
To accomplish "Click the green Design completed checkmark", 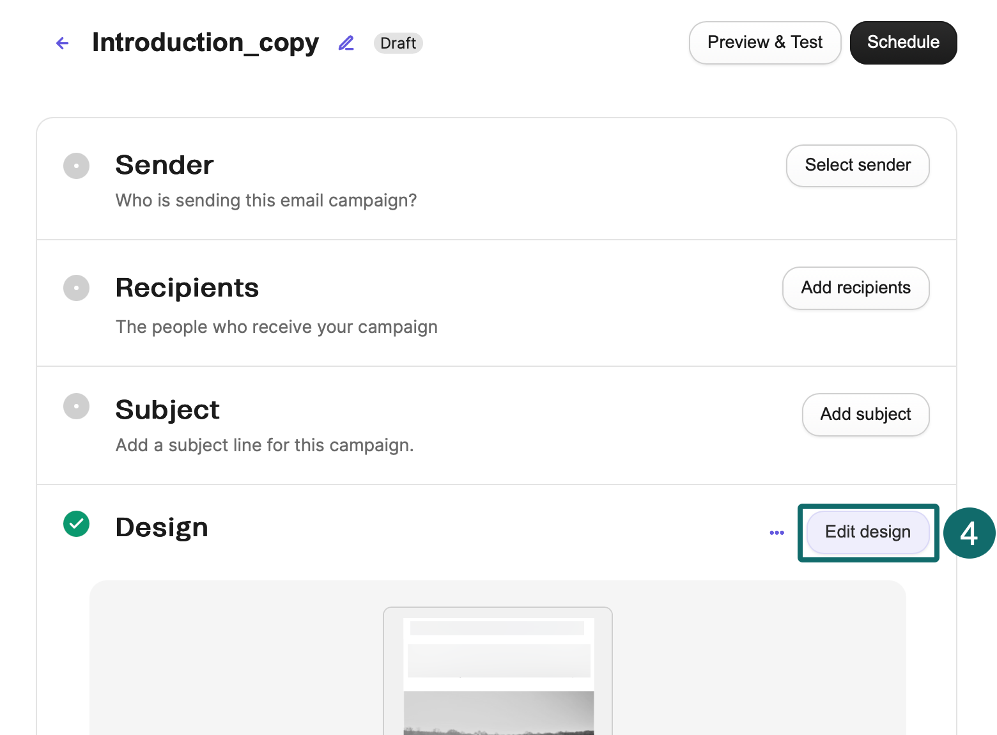I will 76,524.
